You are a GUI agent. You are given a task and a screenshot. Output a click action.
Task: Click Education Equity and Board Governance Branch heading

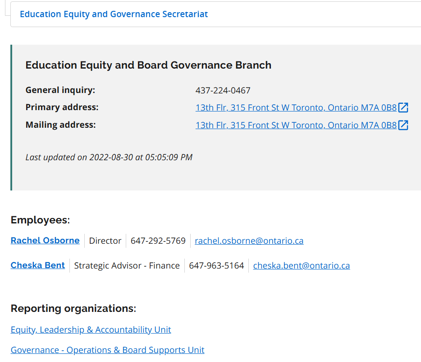click(x=148, y=65)
